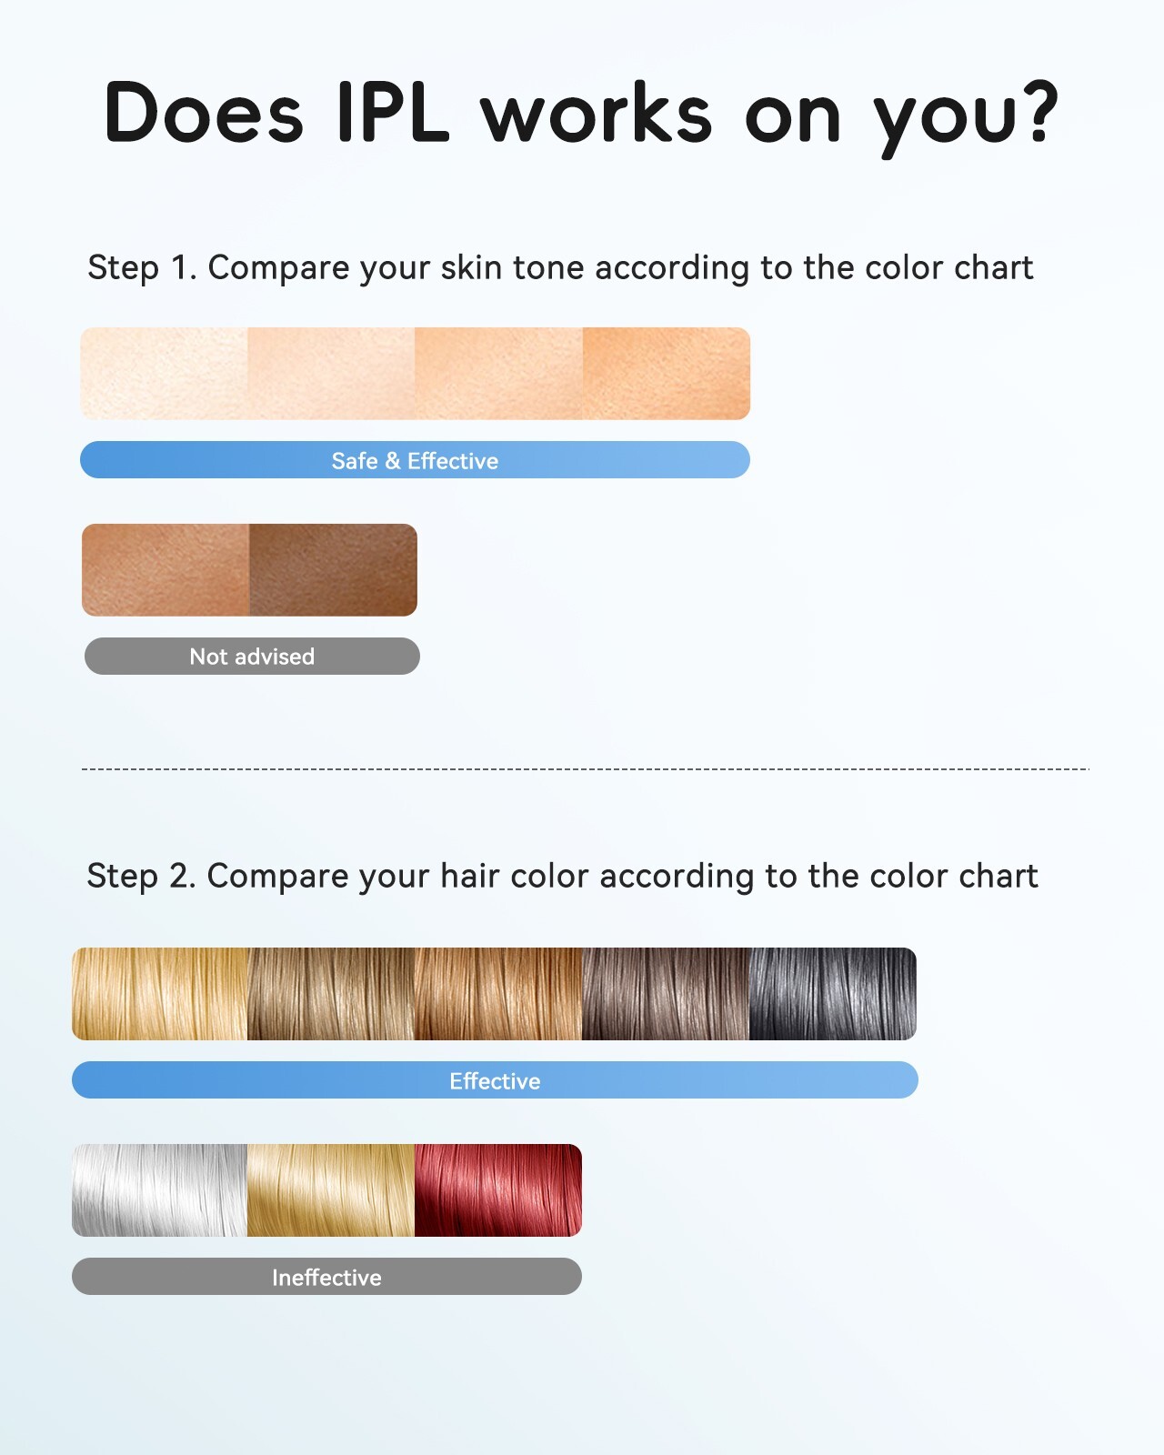Click the 'Step 2' hair color instruction text
This screenshot has width=1164, height=1455.
point(562,876)
